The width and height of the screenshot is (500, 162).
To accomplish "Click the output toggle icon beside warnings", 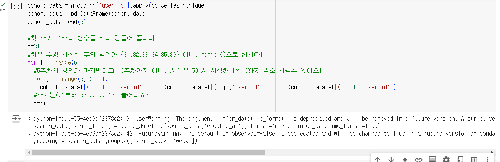I will click(16, 119).
